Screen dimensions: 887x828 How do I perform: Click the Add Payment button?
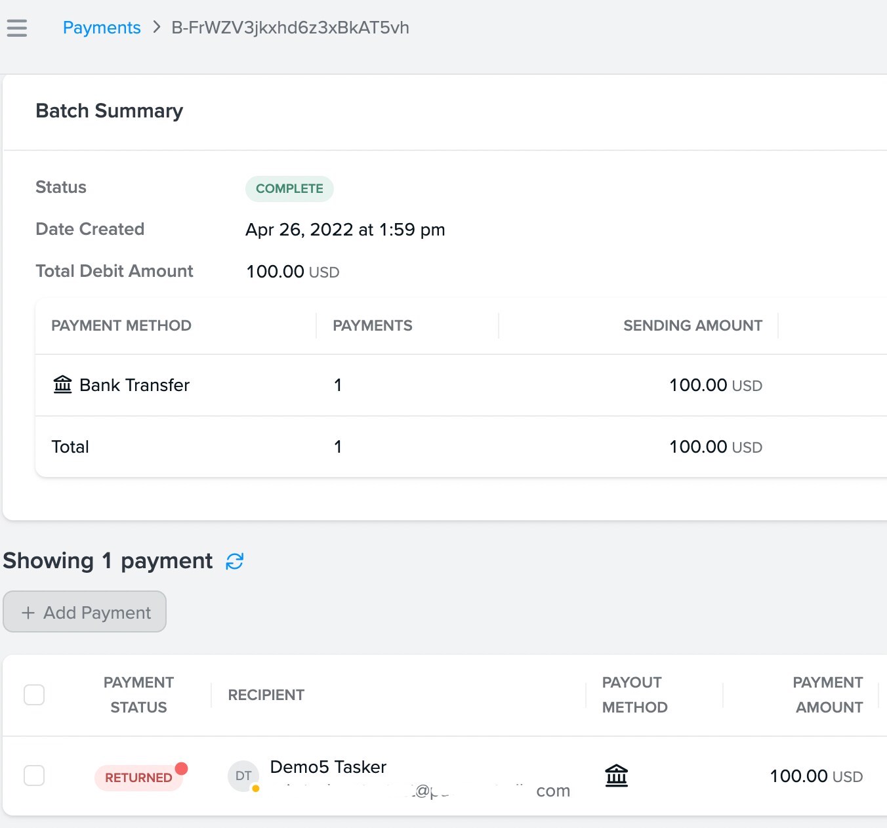click(x=84, y=611)
